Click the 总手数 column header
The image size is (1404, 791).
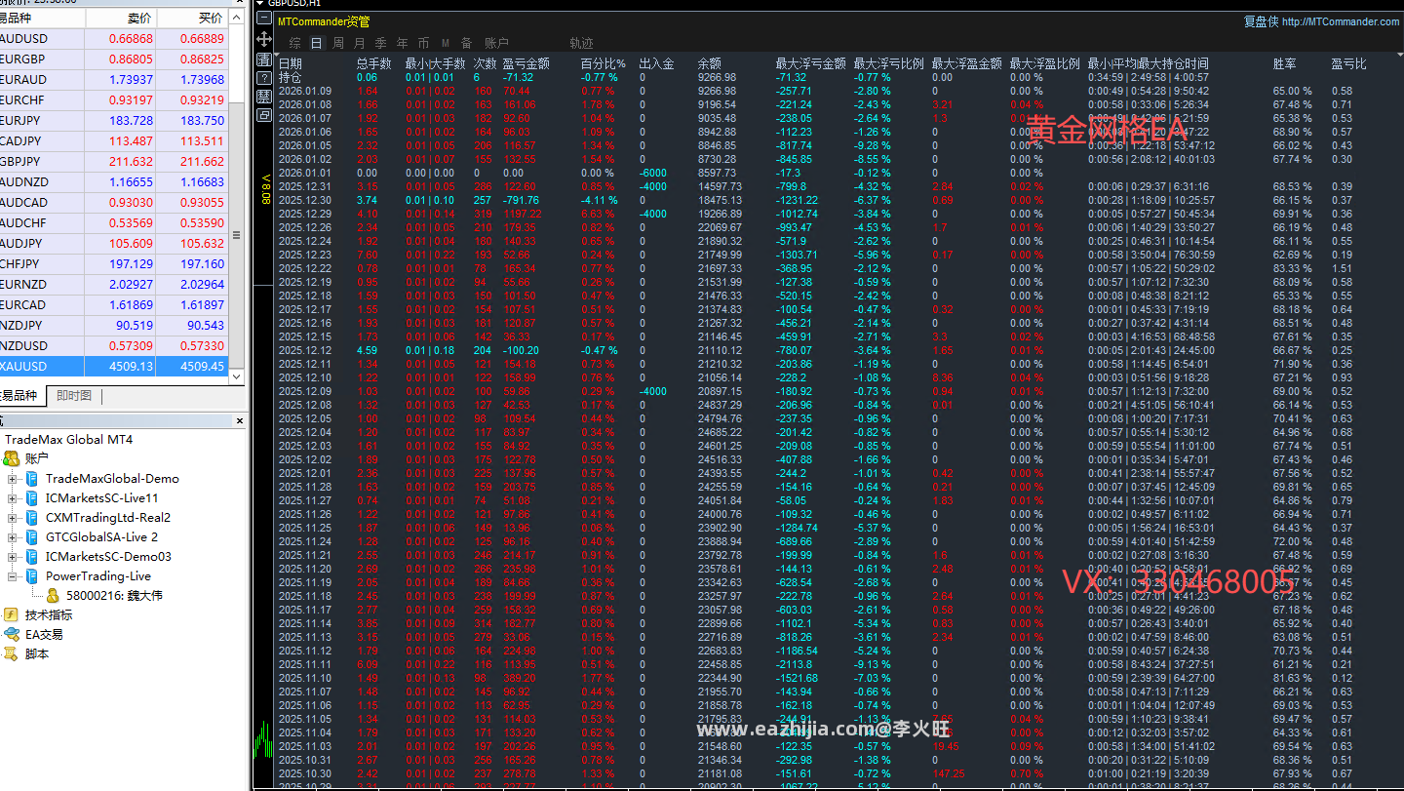[374, 63]
